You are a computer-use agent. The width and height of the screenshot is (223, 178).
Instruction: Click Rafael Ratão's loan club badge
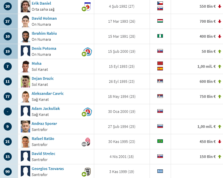pyautogui.click(x=88, y=142)
